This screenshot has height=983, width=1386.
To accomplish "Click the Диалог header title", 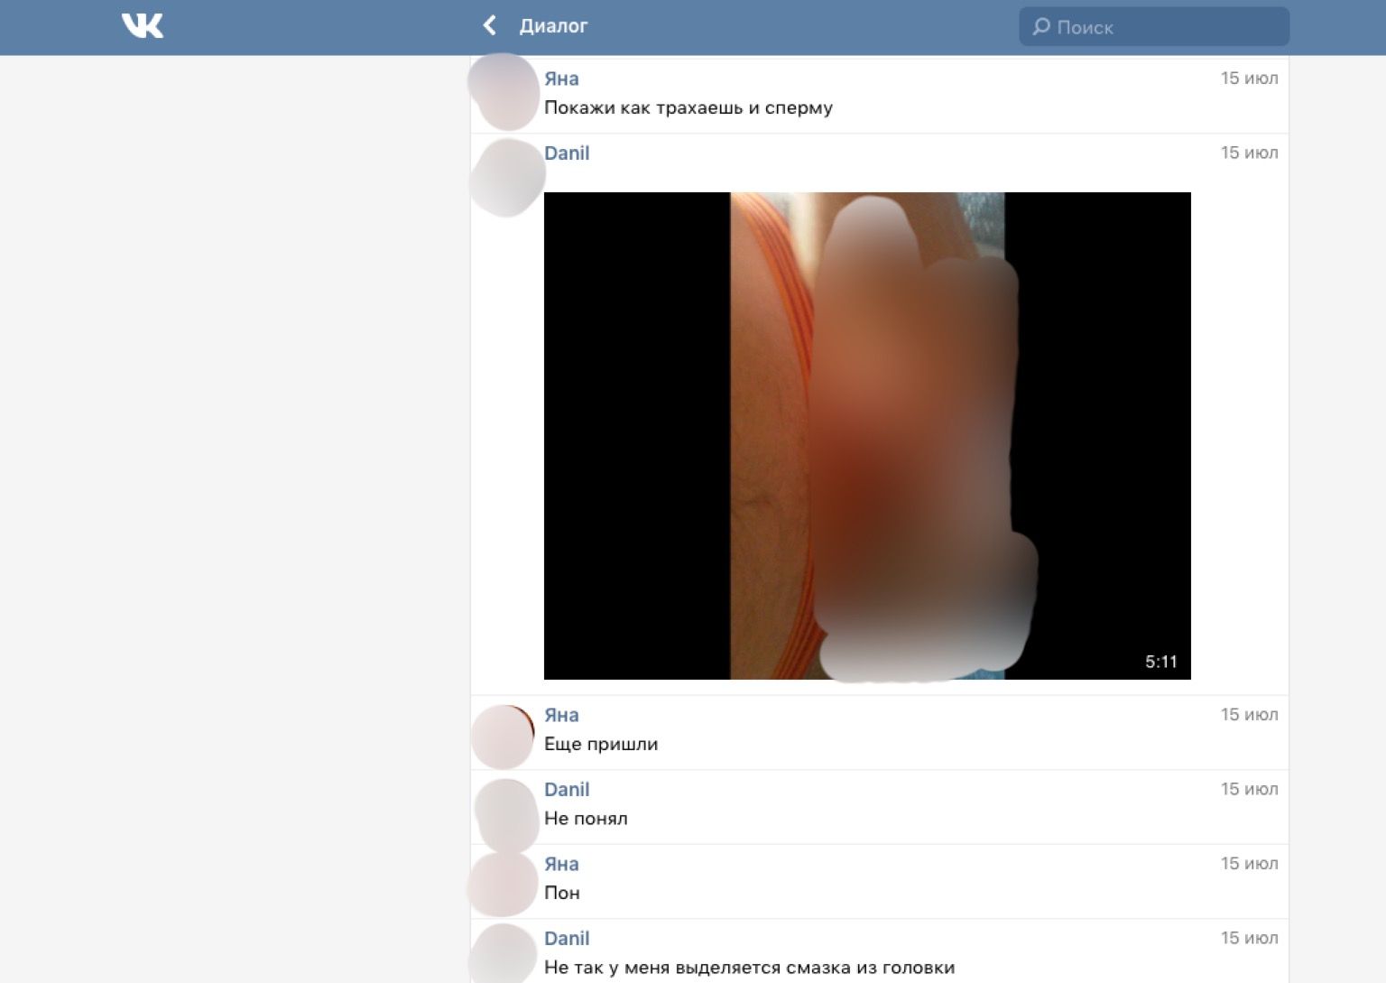I will pos(553,26).
